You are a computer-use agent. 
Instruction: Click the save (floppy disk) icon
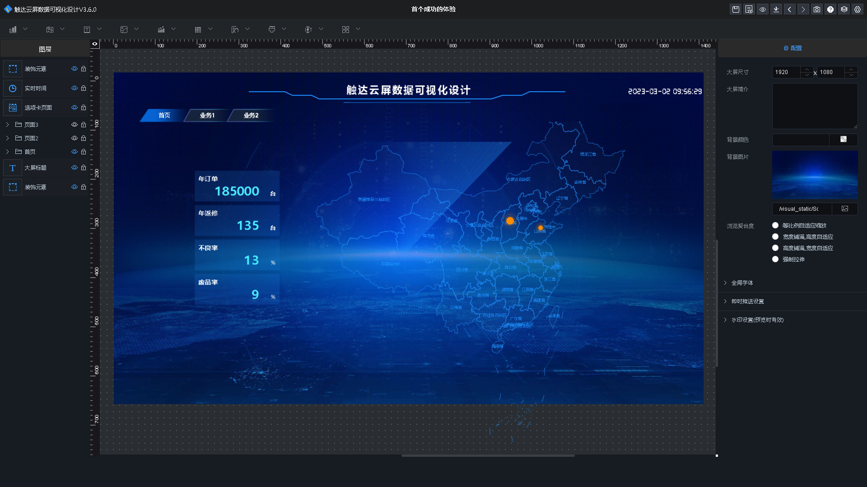(x=736, y=9)
